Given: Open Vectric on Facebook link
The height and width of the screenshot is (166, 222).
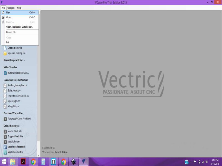Looking at the screenshot, I should [x=17, y=147].
